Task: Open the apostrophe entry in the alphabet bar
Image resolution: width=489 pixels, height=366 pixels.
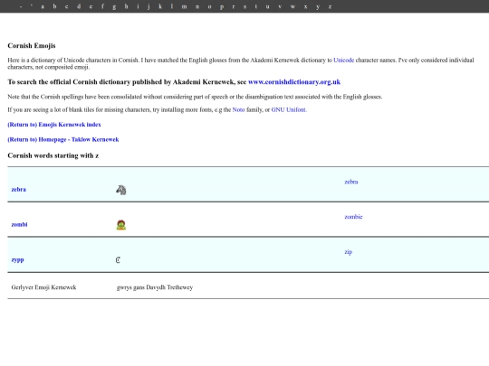Action: [32, 5]
